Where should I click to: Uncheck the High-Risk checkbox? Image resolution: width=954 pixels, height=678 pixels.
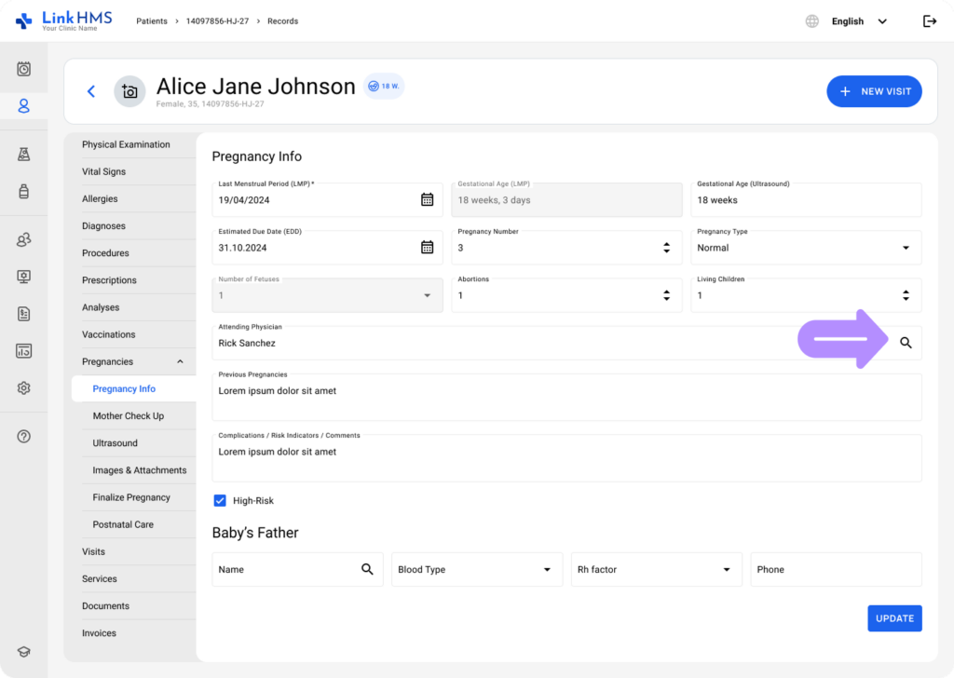point(220,501)
